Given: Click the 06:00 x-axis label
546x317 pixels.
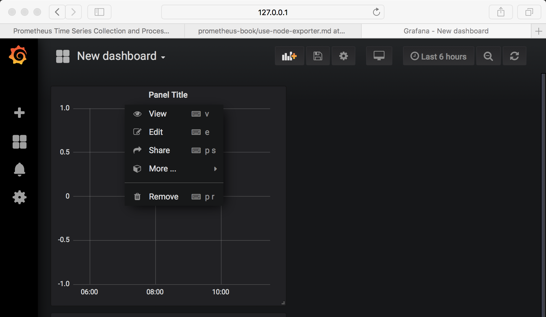Looking at the screenshot, I should pos(89,292).
